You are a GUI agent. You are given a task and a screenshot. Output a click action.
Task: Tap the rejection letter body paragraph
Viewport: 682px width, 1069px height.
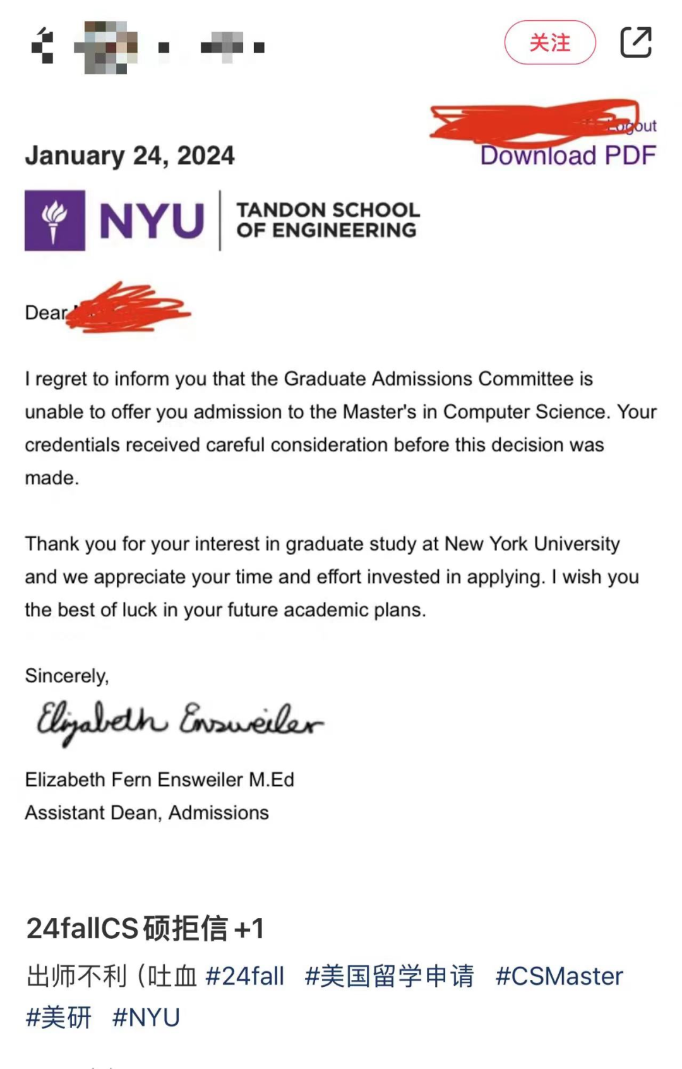click(x=341, y=428)
